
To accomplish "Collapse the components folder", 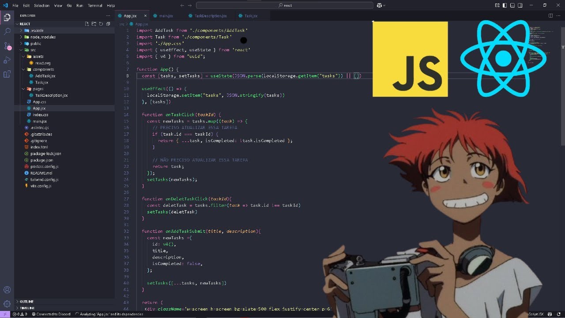I will tap(24, 69).
